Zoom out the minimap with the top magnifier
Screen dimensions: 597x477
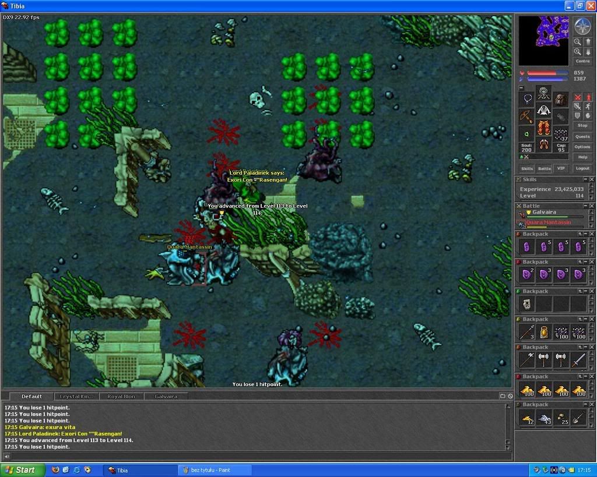coord(578,42)
